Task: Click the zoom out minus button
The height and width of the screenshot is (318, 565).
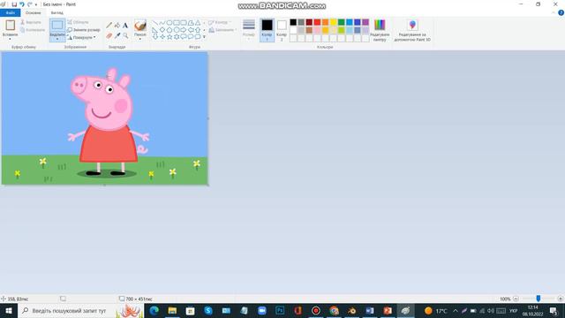Action: tap(516, 299)
